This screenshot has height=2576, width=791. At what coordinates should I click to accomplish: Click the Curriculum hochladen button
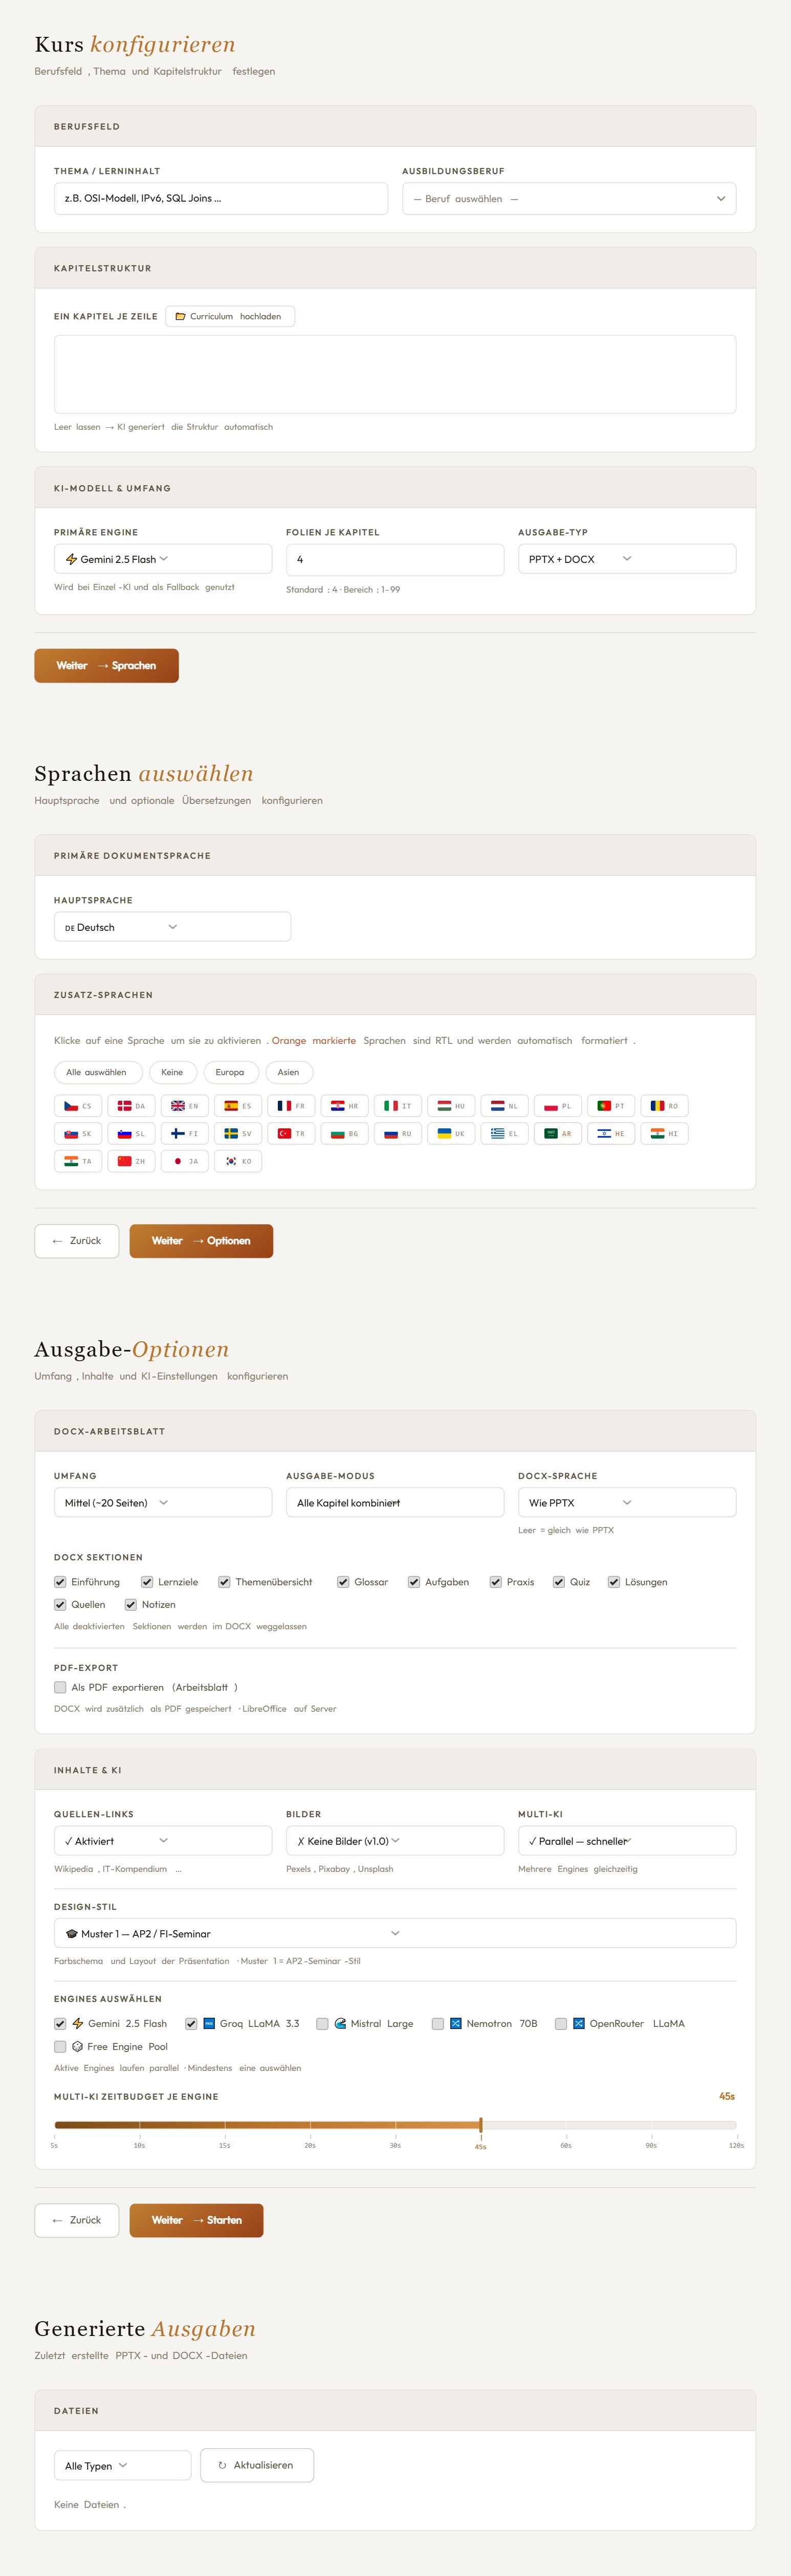[x=230, y=316]
